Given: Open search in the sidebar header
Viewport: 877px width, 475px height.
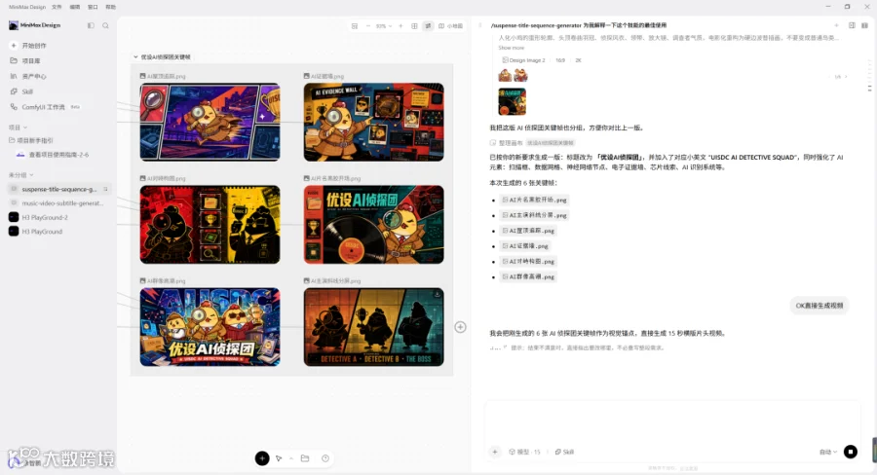Looking at the screenshot, I should pyautogui.click(x=105, y=25).
